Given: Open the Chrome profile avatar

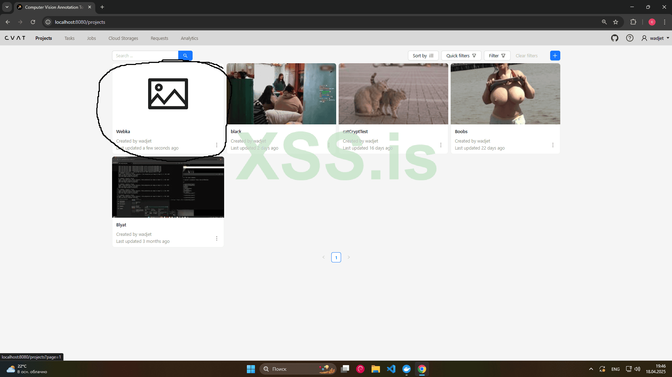Looking at the screenshot, I should coord(652,22).
